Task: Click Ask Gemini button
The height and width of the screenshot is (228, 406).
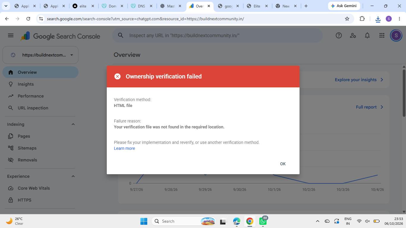Action: pyautogui.click(x=344, y=6)
